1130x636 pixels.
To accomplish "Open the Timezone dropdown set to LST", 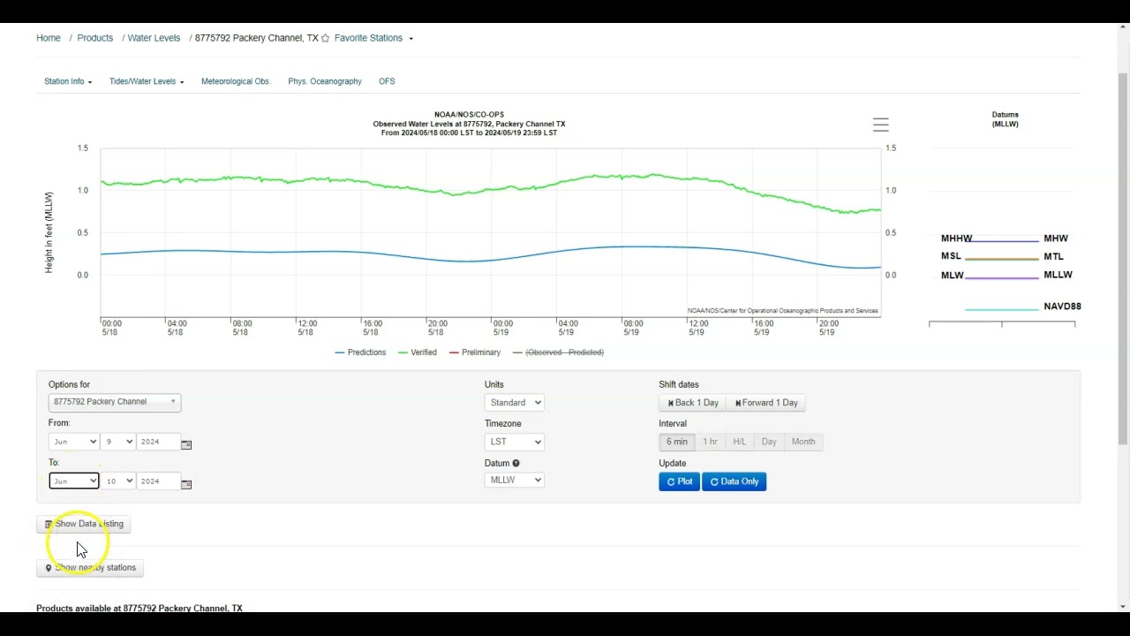I will click(514, 442).
